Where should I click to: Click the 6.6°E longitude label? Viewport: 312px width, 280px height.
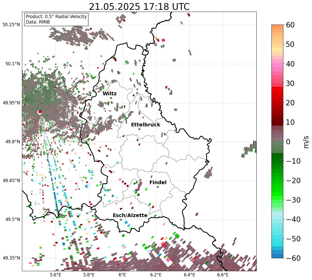[x=223, y=275]
